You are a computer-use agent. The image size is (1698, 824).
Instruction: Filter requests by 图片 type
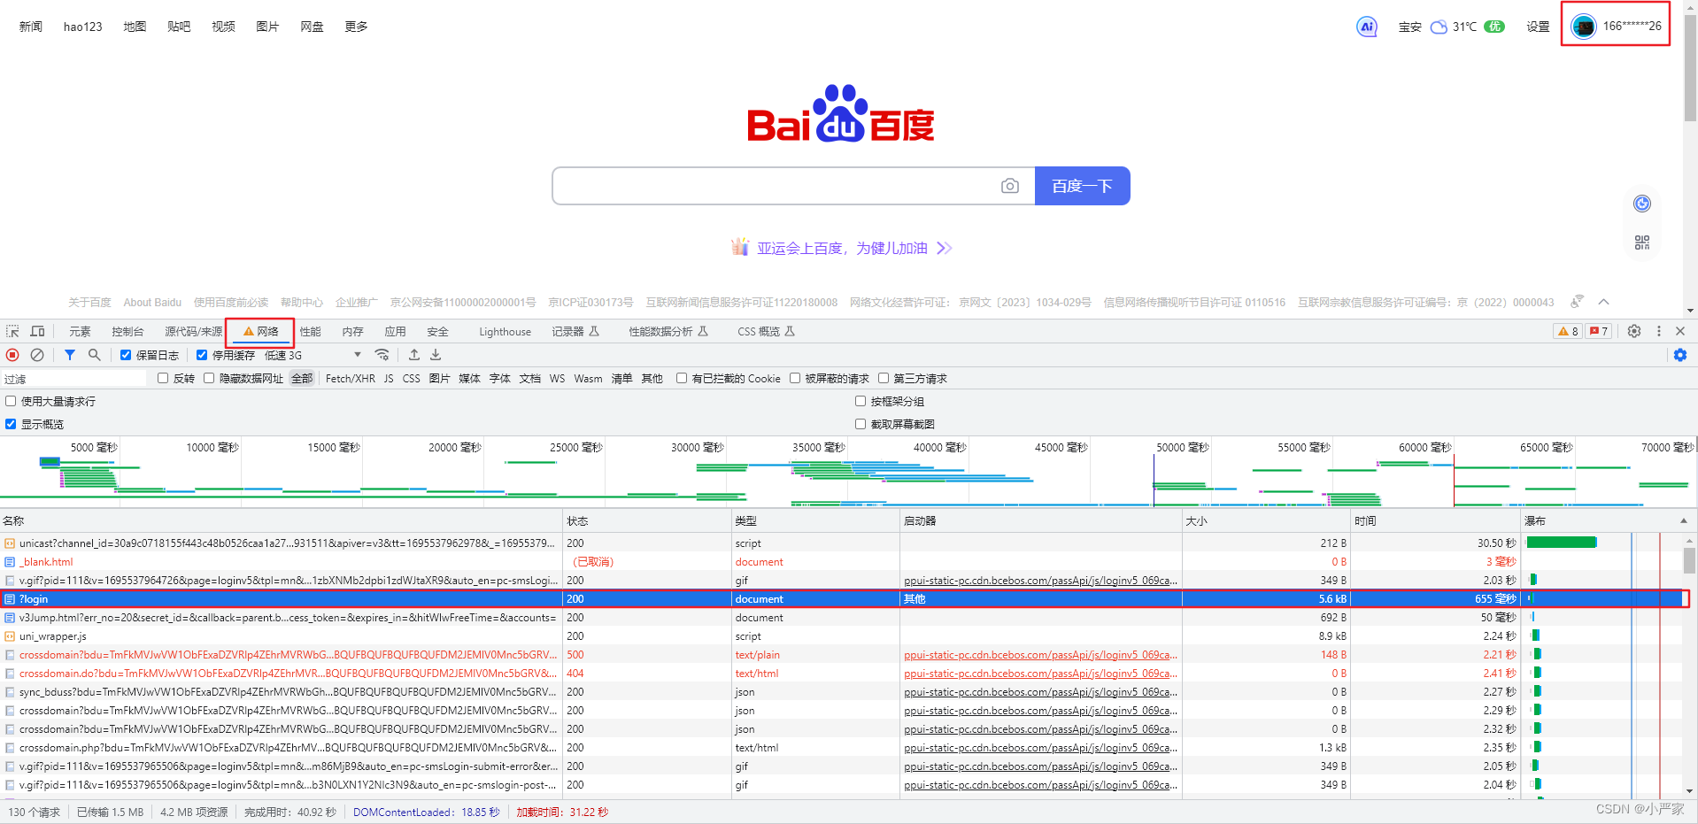pyautogui.click(x=439, y=378)
